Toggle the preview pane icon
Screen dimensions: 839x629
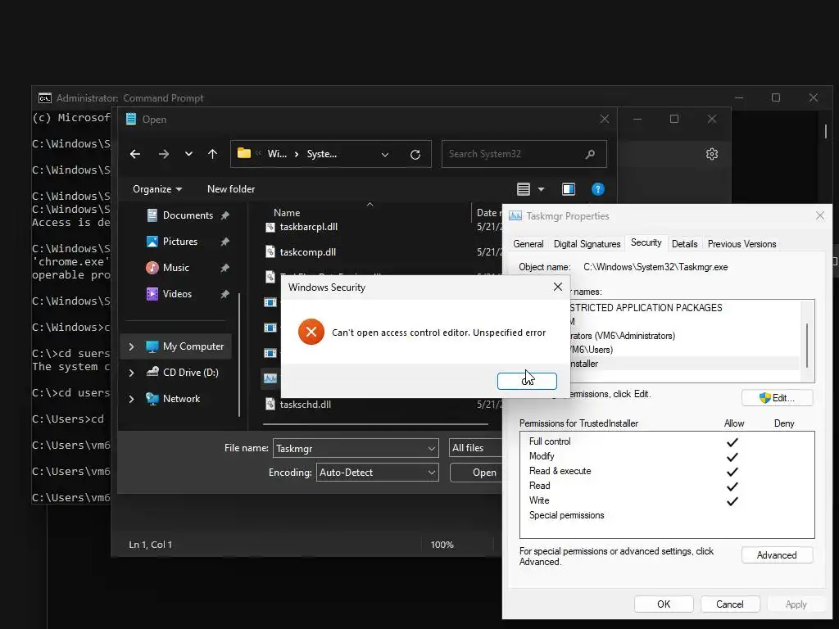(x=569, y=189)
